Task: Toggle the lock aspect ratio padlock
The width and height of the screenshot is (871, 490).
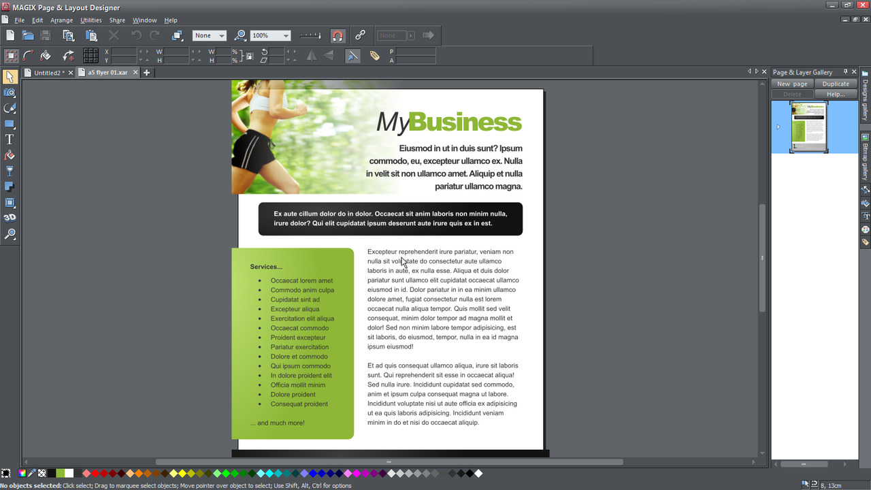Action: 249,56
